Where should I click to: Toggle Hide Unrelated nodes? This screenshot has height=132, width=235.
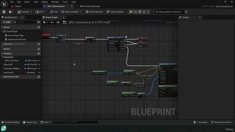[x=70, y=12]
